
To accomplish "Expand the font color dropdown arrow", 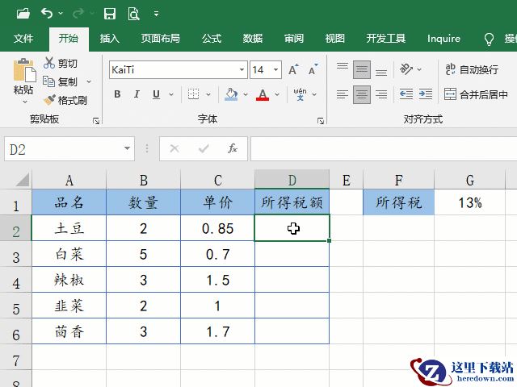I will point(277,94).
